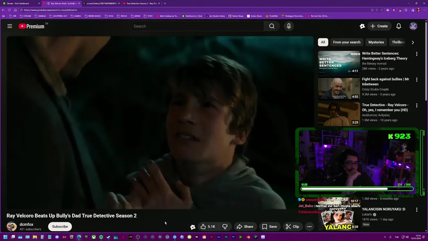The width and height of the screenshot is (428, 241).
Task: Open Spotify from the taskbar
Action: [101, 237]
